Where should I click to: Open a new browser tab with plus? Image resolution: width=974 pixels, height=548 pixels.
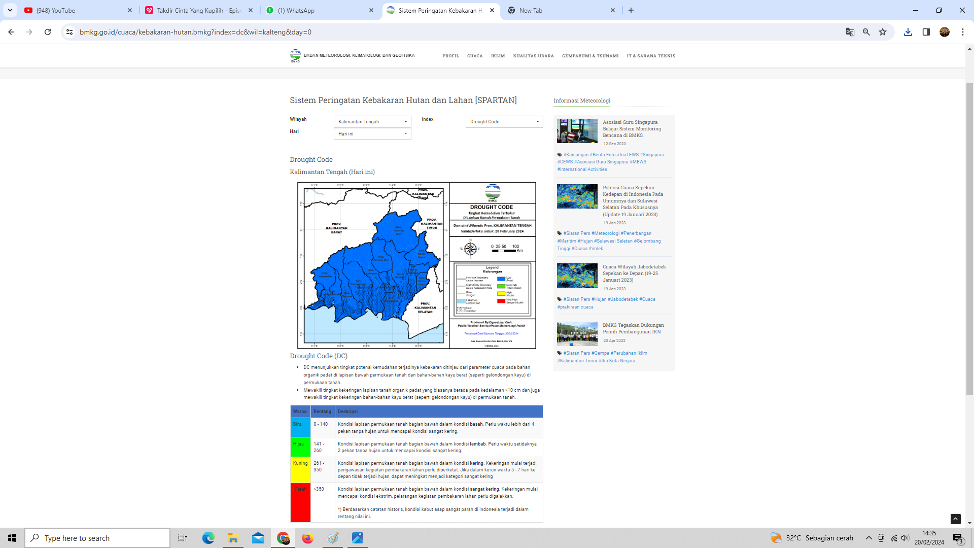(x=631, y=10)
